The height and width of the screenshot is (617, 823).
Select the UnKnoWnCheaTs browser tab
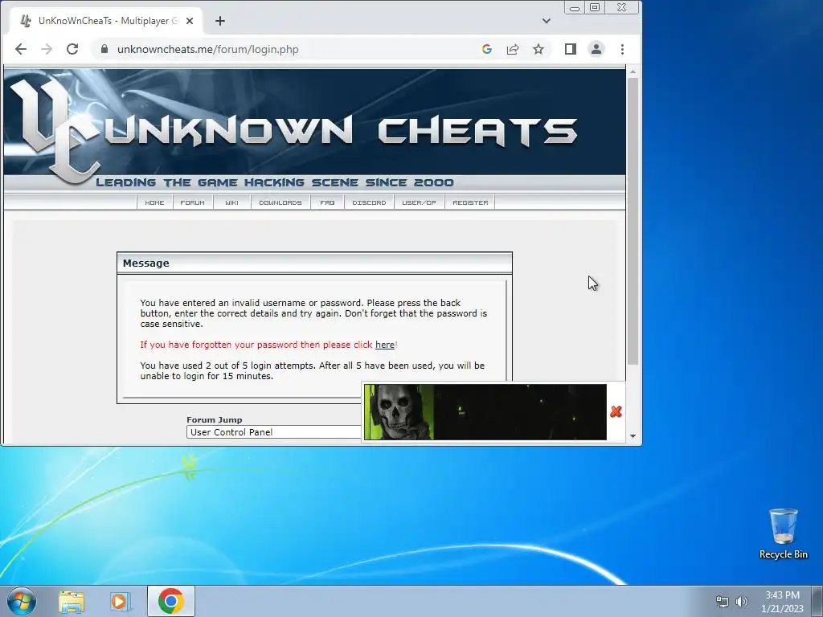(105, 21)
